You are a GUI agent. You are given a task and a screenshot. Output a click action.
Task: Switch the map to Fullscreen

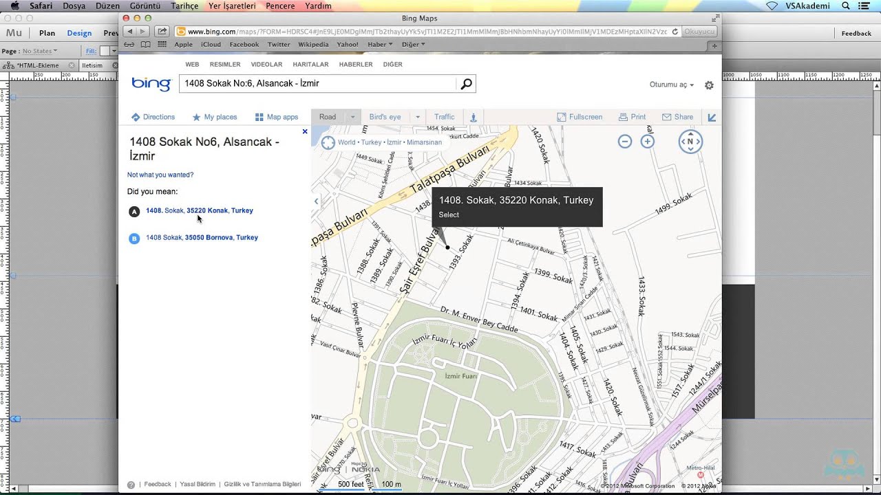[x=580, y=118]
